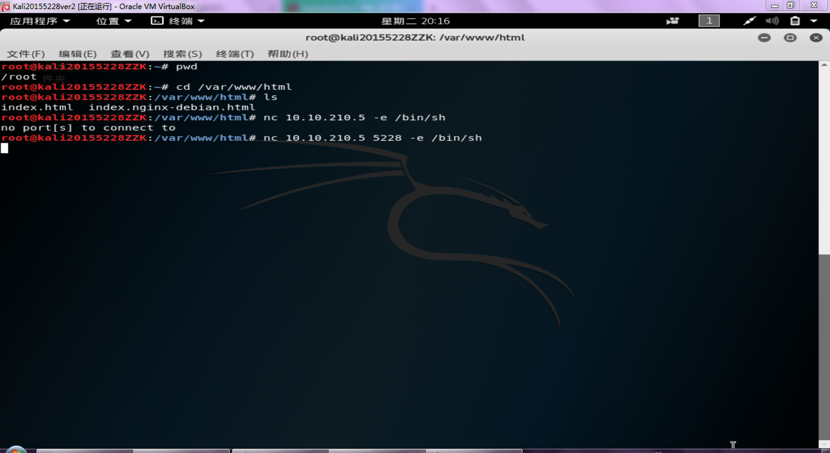Click the 星期二 20:16 clock
The height and width of the screenshot is (453, 830).
coord(416,21)
